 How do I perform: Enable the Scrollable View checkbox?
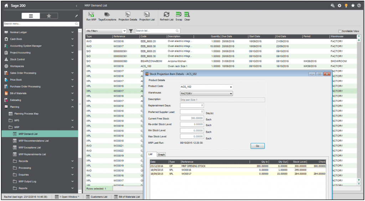[340, 31]
